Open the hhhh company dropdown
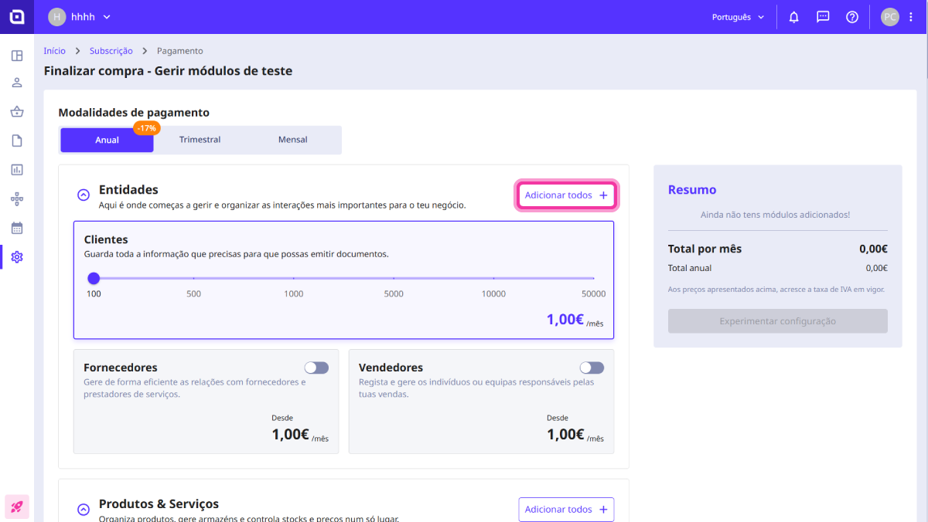 [x=80, y=17]
